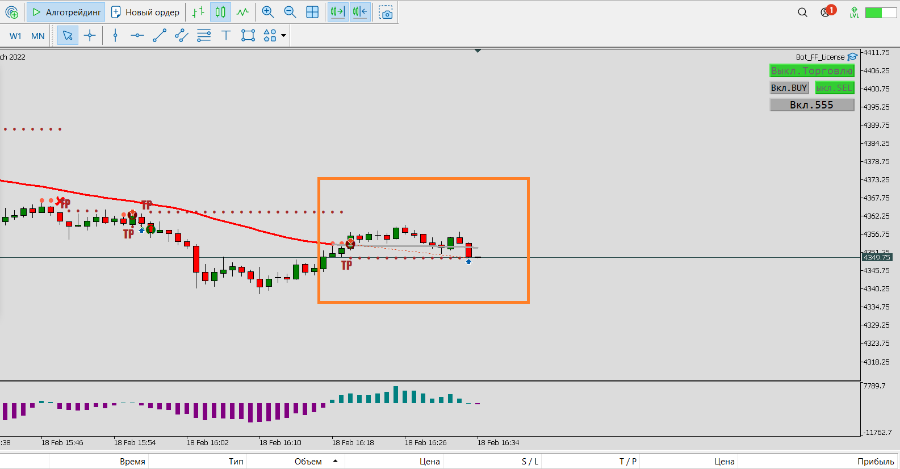
Task: Sort by the S / L column header
Action: [x=530, y=462]
